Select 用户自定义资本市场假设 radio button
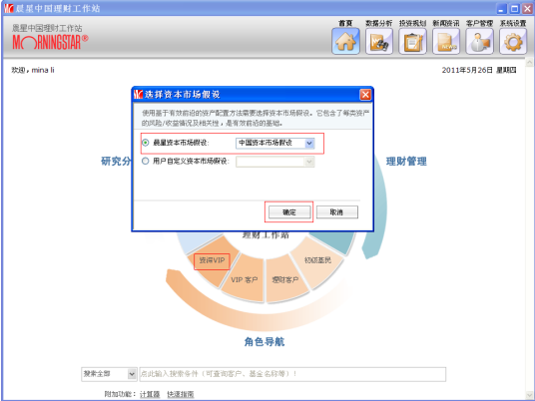535x401 pixels. point(146,161)
